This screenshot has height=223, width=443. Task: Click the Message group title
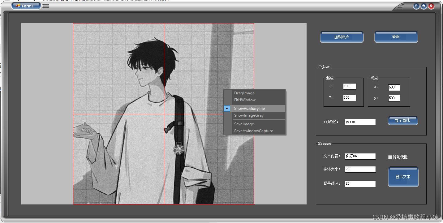325,144
